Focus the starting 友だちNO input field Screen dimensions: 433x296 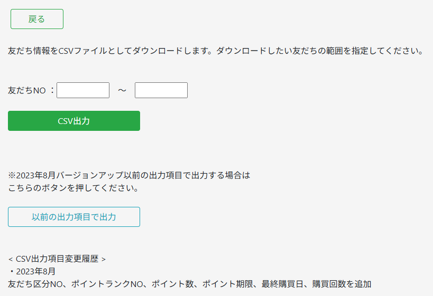[x=83, y=90]
